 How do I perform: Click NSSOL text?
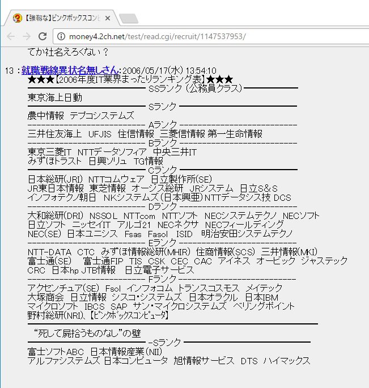click(x=103, y=216)
